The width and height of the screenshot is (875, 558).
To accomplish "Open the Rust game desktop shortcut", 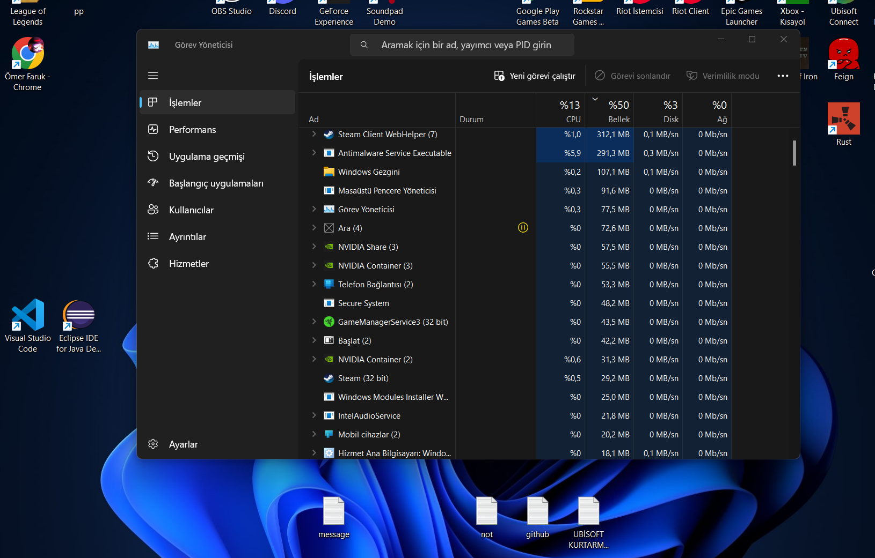I will point(844,124).
